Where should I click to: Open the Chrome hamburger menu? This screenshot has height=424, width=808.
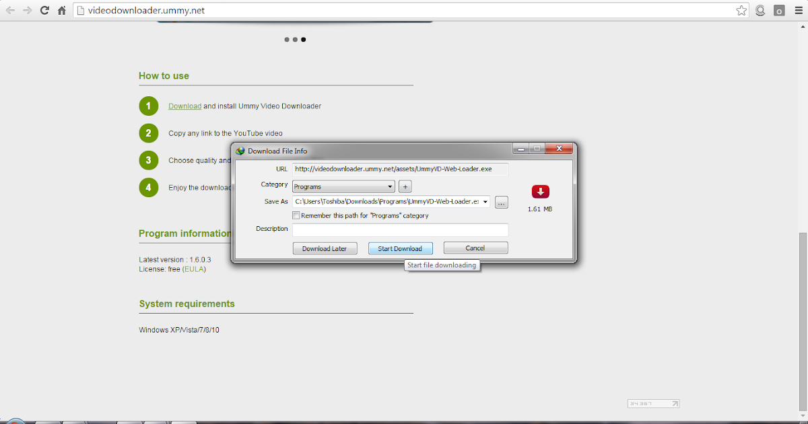pyautogui.click(x=798, y=11)
